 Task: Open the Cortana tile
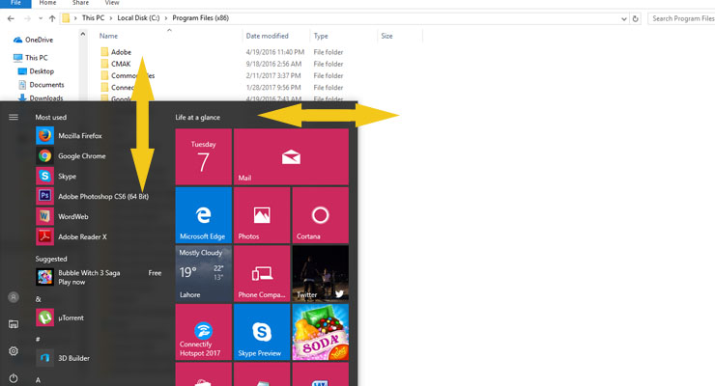(x=320, y=215)
